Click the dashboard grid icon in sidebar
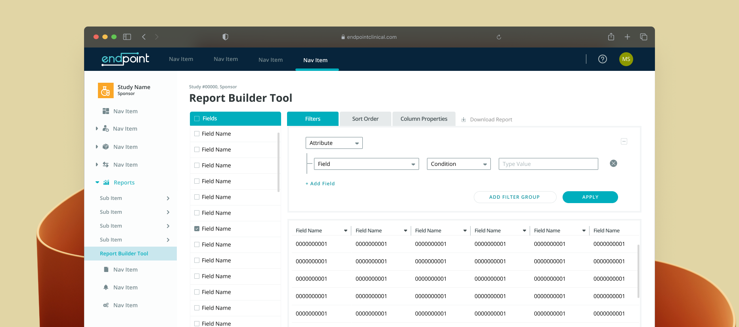The height and width of the screenshot is (327, 739). [106, 111]
